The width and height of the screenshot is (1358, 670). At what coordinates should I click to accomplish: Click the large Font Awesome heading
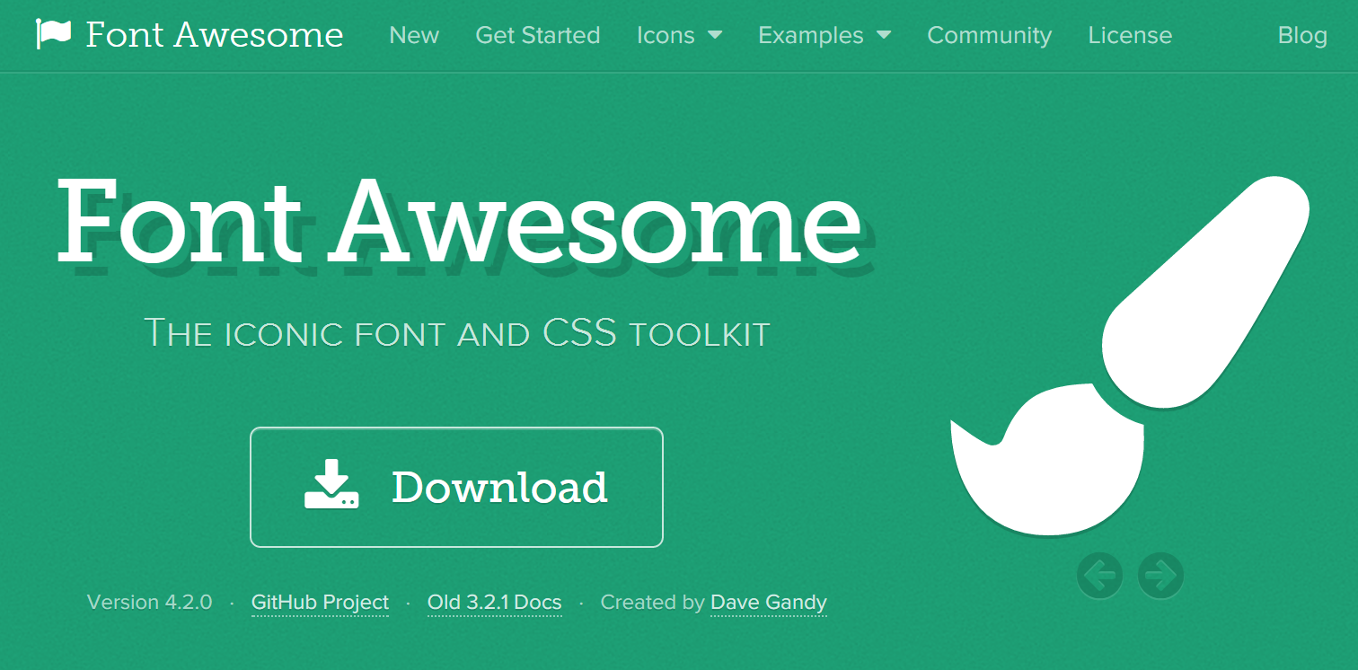[x=459, y=219]
